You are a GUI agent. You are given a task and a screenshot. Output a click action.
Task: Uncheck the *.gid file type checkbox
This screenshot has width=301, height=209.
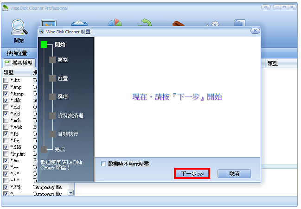(6, 114)
